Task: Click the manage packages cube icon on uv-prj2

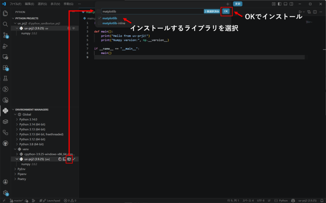Action: click(x=69, y=159)
